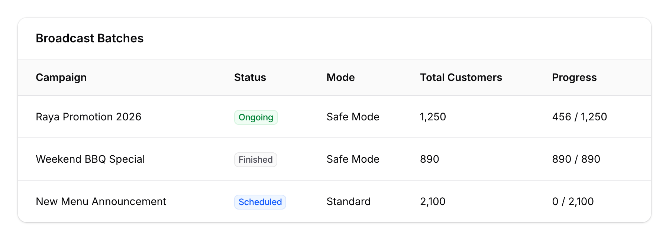Image resolution: width=669 pixels, height=240 pixels.
Task: Click the Total Customers column header
Action: click(x=460, y=77)
